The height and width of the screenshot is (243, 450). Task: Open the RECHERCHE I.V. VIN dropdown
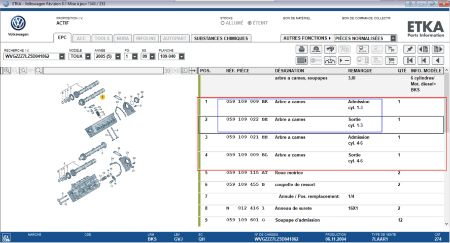pos(62,56)
